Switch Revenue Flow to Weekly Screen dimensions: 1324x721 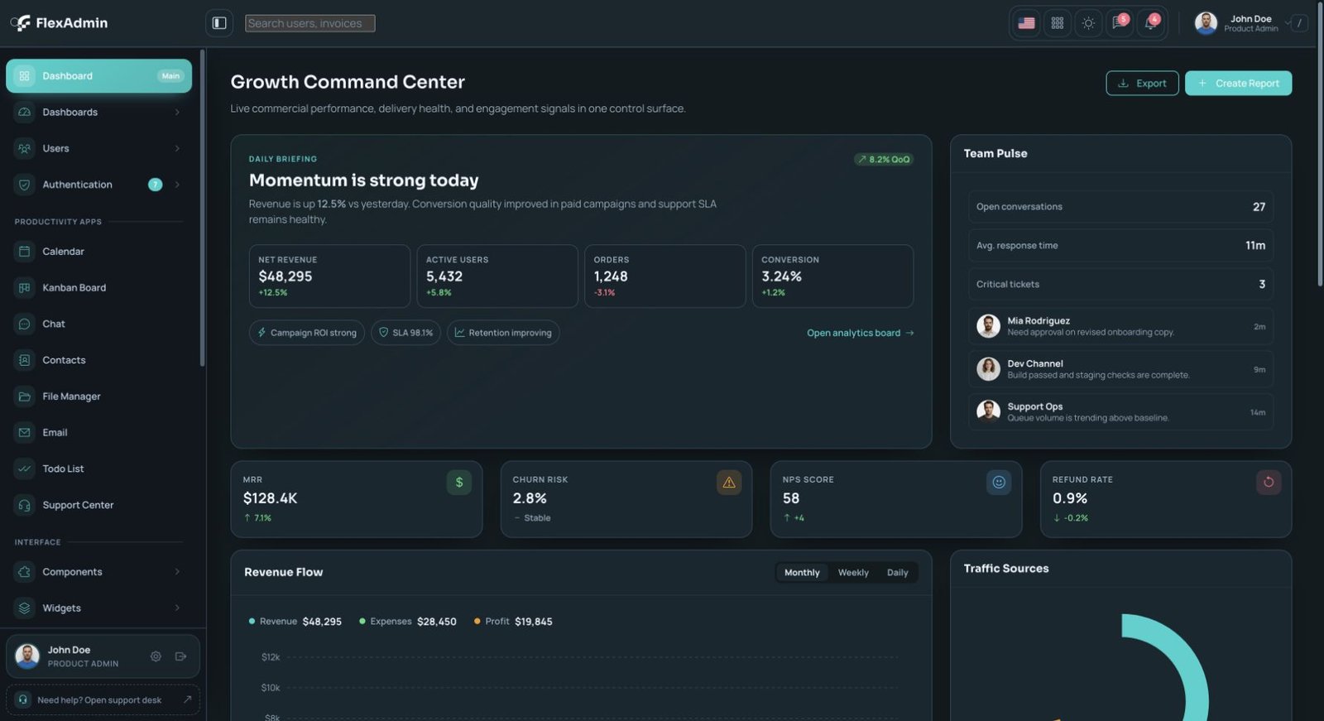(x=853, y=573)
